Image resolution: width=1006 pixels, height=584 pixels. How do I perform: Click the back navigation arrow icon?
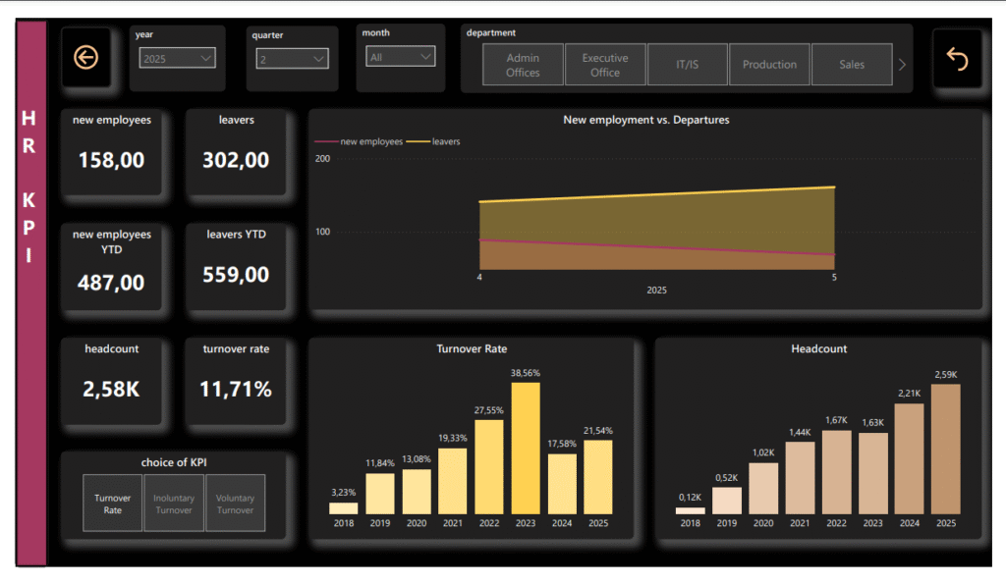click(86, 59)
